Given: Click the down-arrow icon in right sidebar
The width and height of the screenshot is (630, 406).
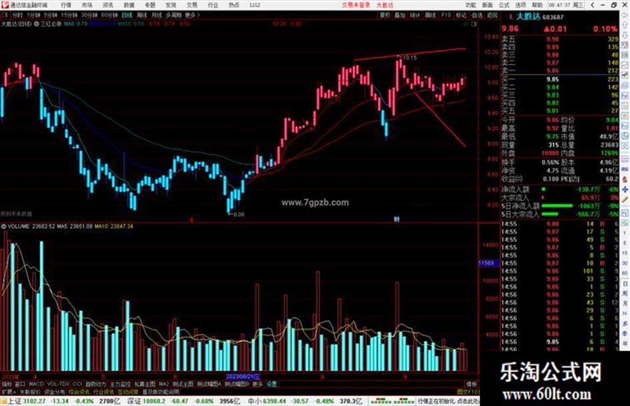Looking at the screenshot, I should (625, 35).
